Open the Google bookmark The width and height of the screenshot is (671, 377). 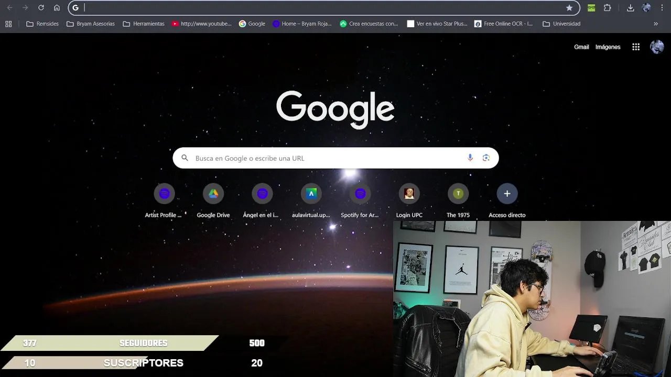tap(252, 24)
